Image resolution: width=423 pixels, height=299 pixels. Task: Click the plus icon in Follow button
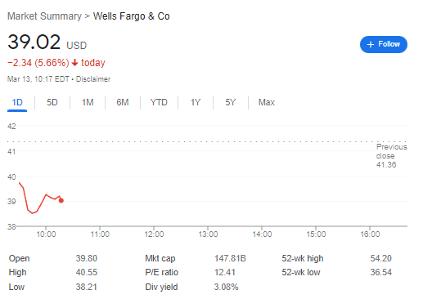(x=371, y=44)
